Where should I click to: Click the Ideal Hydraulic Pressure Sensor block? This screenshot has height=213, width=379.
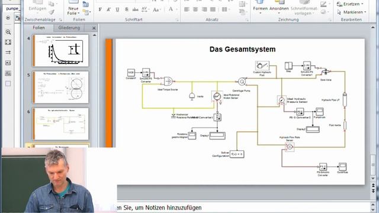point(282,100)
